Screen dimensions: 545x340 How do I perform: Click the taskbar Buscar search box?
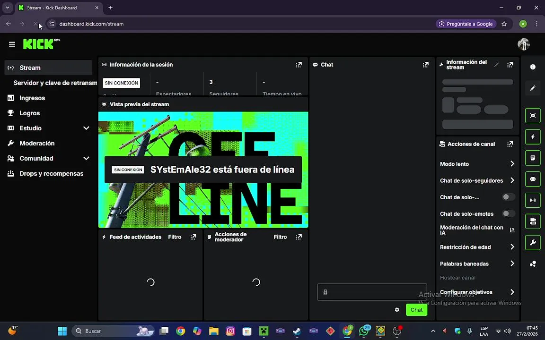114,331
